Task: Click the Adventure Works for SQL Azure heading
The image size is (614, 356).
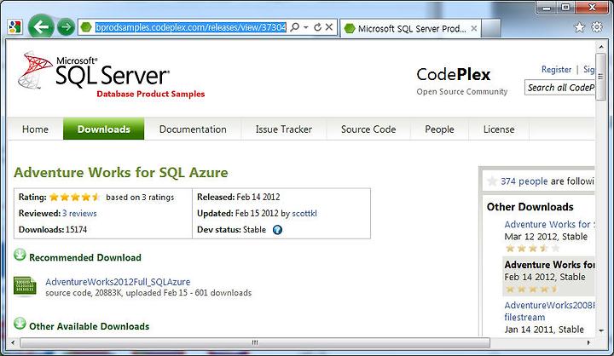Action: 121,173
